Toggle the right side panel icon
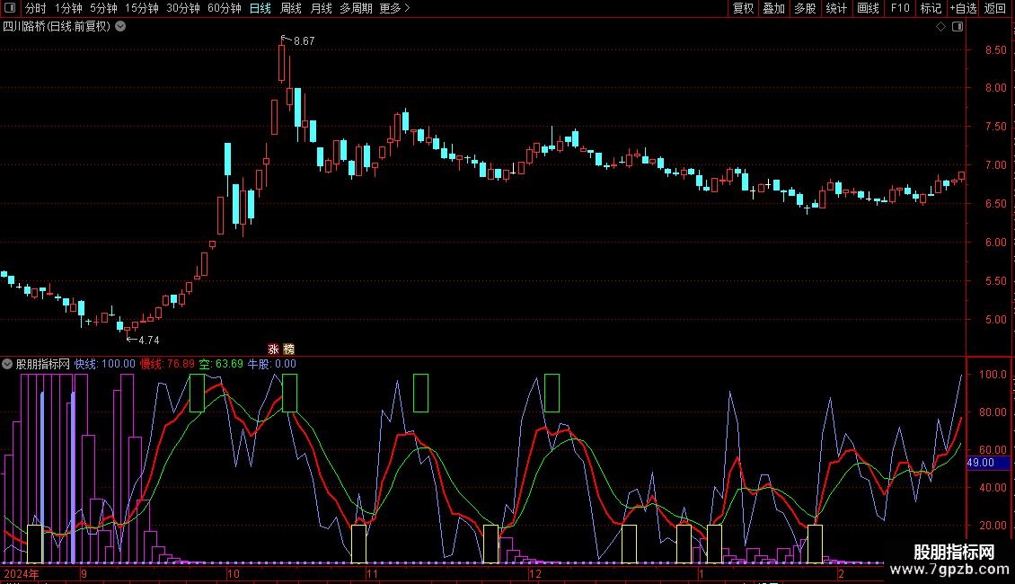Viewport: 1015px width, 584px height. tap(958, 27)
